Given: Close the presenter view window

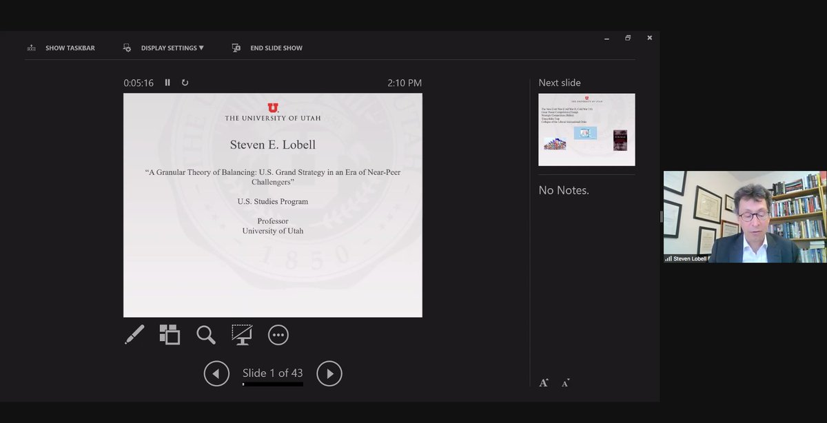Looking at the screenshot, I should click(x=649, y=38).
